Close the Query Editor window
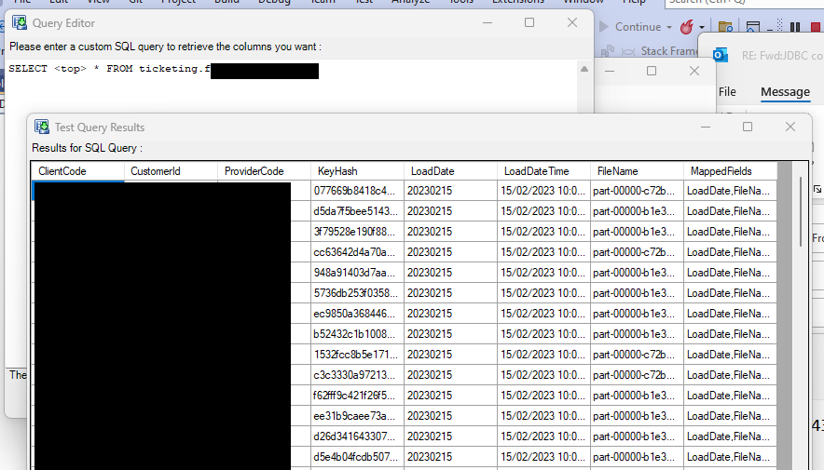Viewport: 824px width, 470px height. (x=572, y=22)
